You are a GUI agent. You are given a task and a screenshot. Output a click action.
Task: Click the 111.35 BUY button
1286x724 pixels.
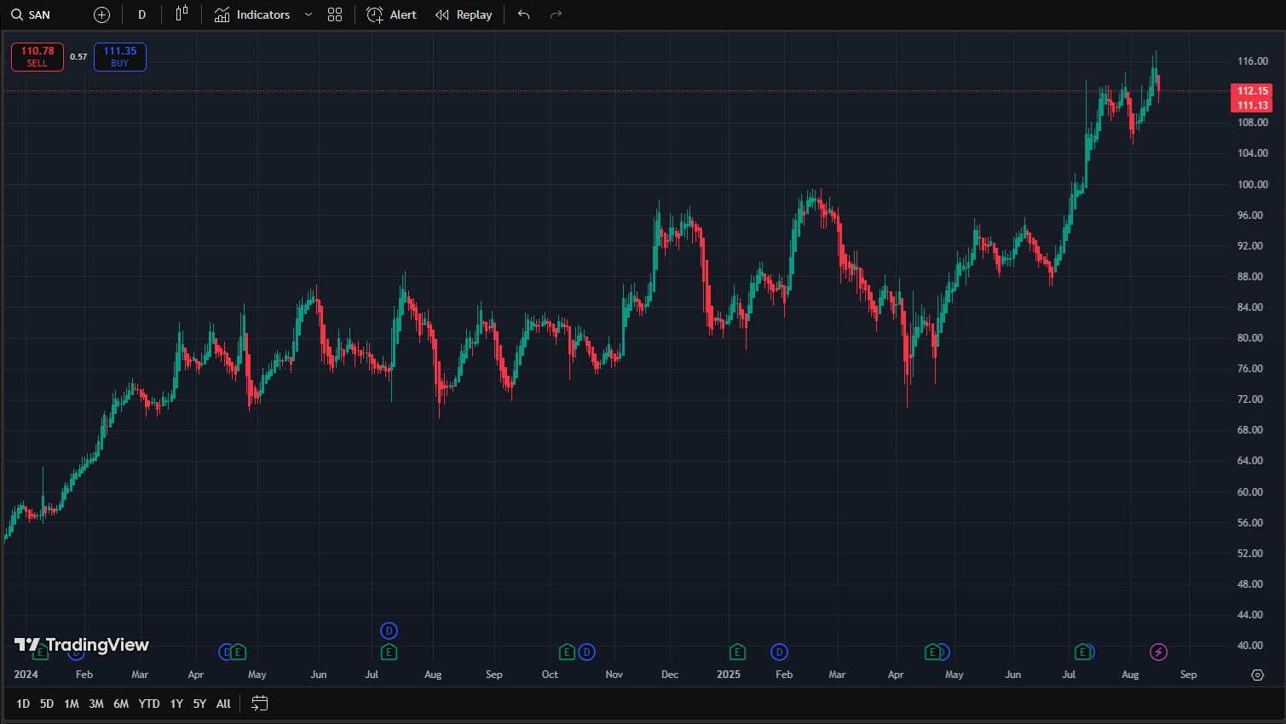pos(120,57)
